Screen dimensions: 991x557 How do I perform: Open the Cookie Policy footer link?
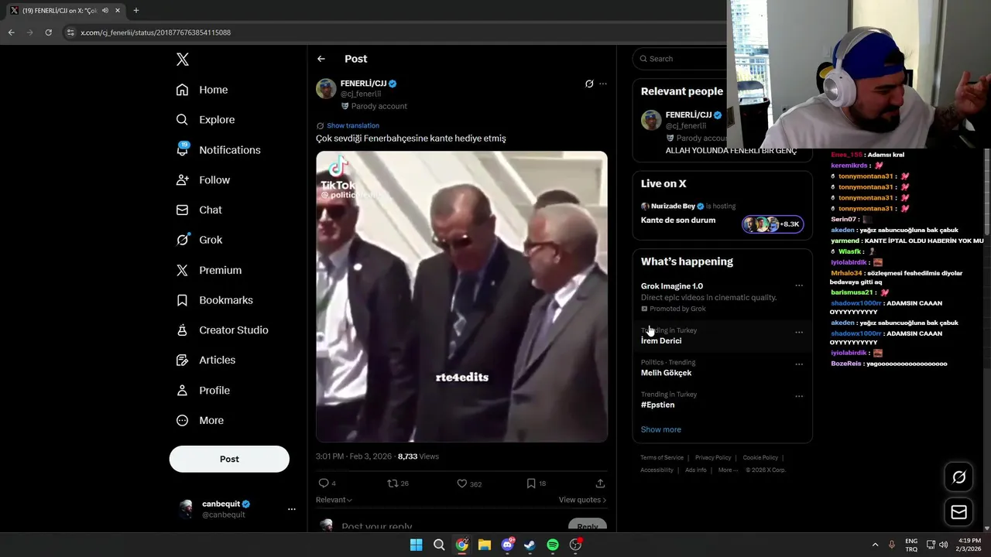pos(760,458)
